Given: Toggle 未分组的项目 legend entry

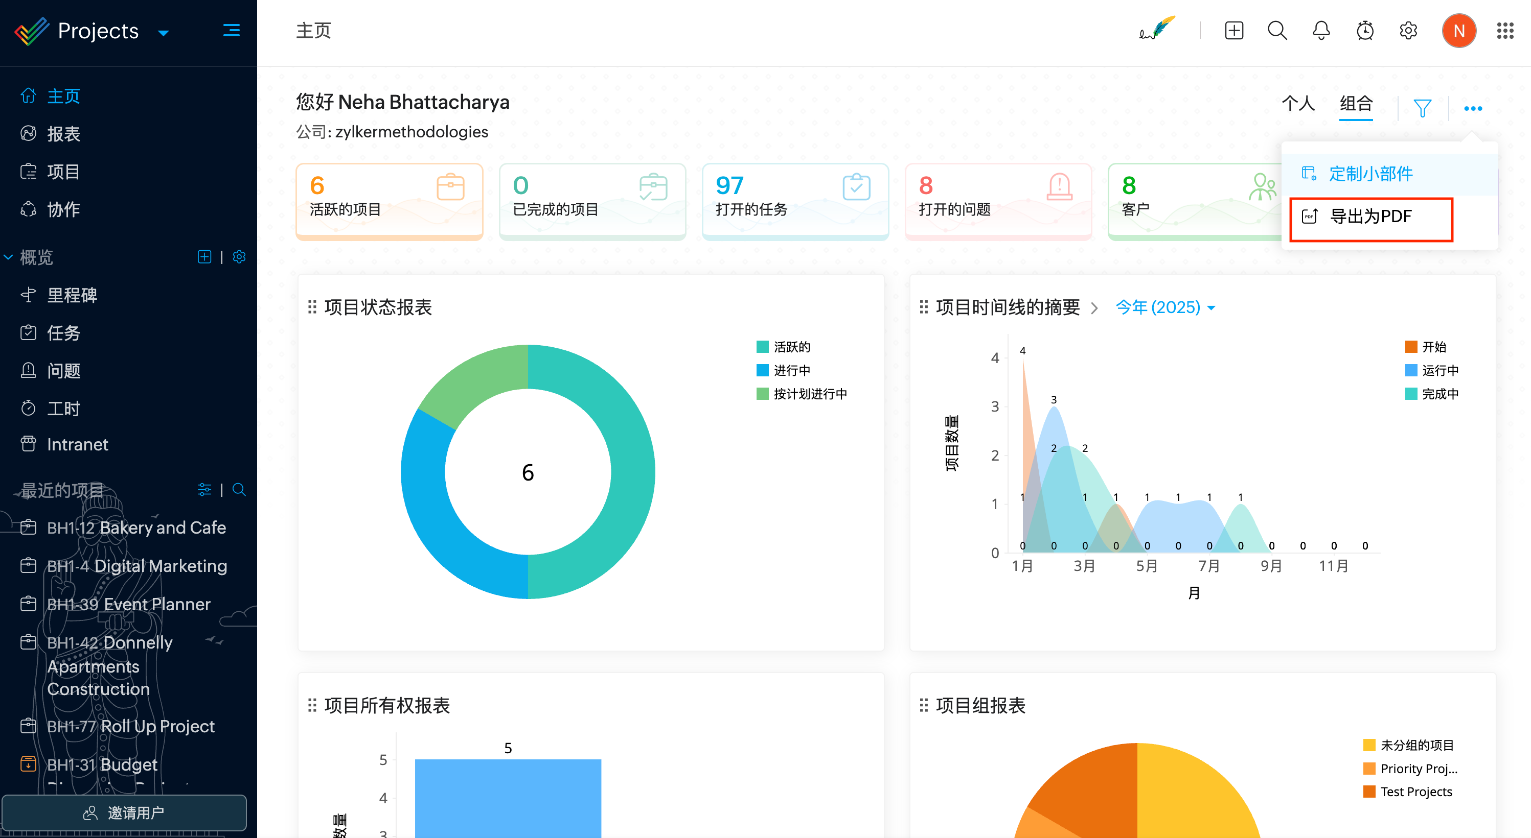Looking at the screenshot, I should (x=1416, y=745).
